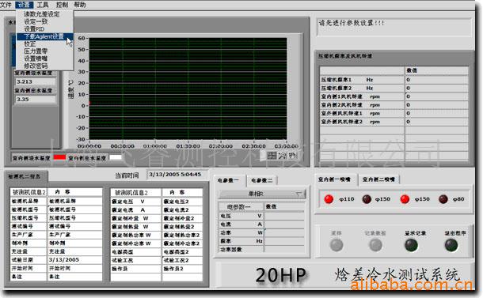Switch to the 室内侧二喷嘴 tab

378,179
